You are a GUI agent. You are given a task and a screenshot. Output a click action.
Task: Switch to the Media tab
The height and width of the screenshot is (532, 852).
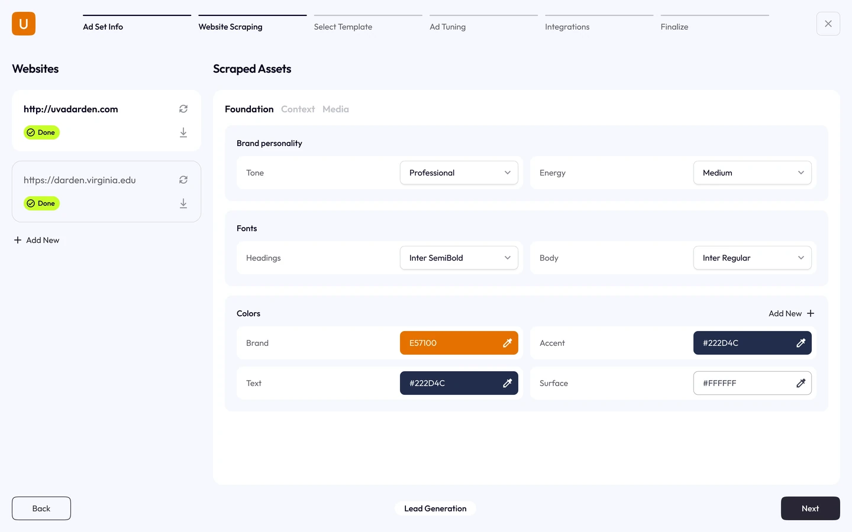coord(335,109)
